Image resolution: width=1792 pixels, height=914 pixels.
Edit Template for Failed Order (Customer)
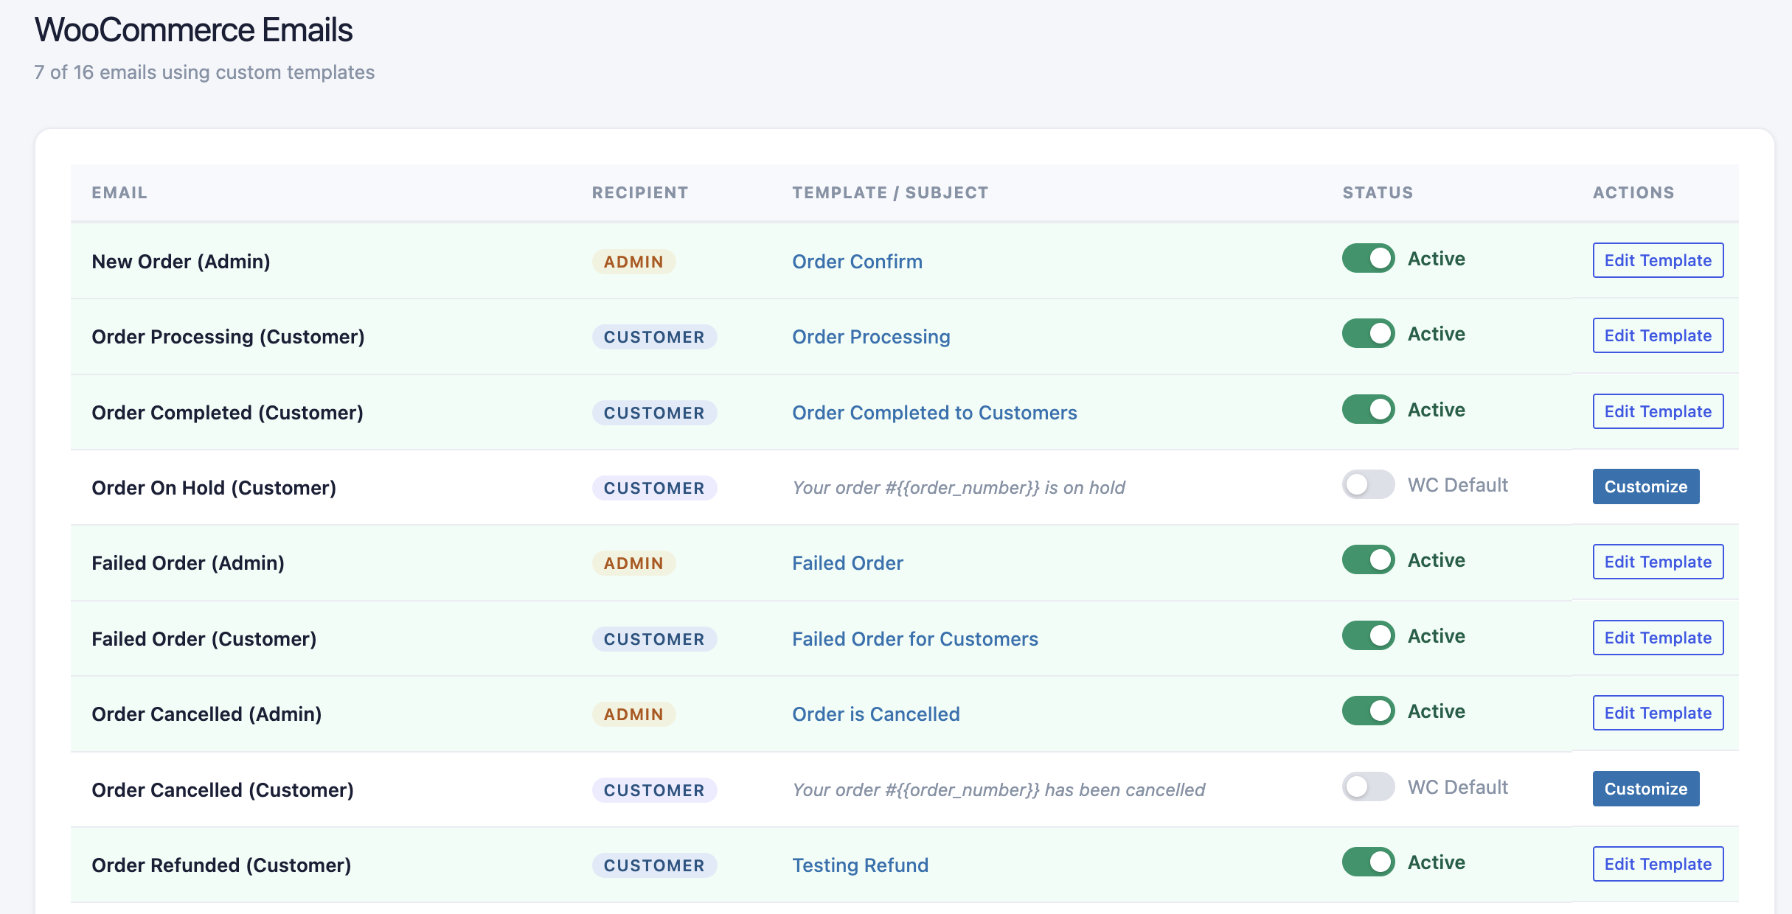1658,638
